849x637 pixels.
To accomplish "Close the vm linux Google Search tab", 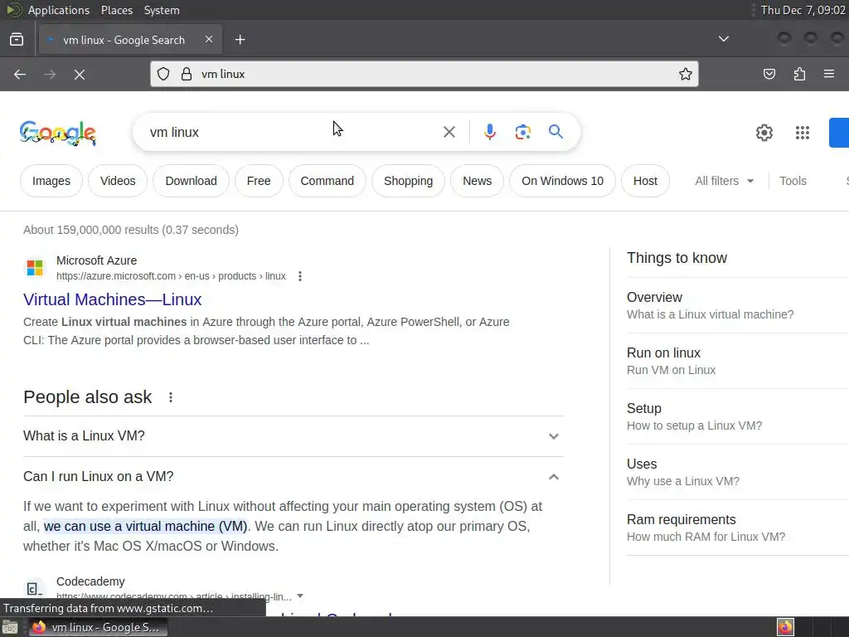I will coord(209,39).
